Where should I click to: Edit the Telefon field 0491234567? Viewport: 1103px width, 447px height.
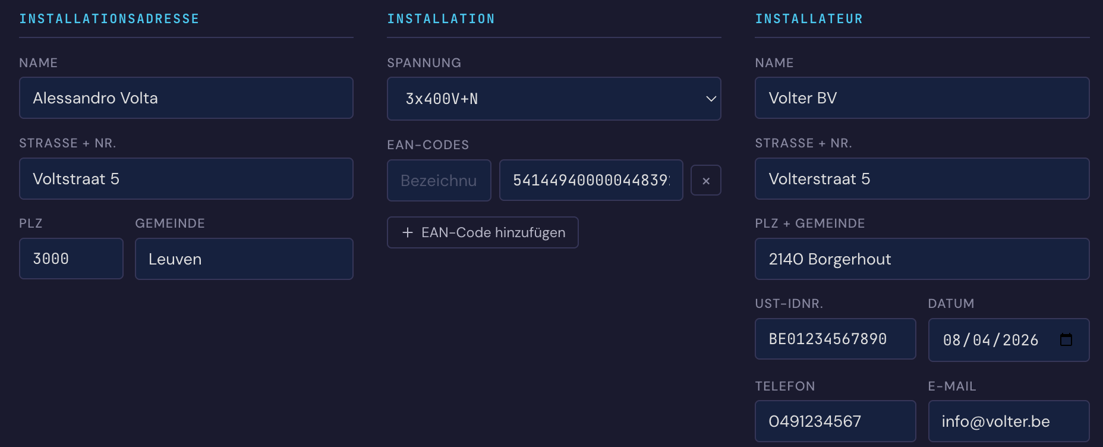point(836,421)
